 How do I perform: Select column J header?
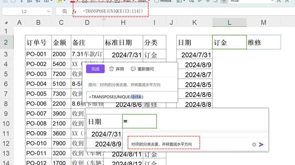pos(171,22)
